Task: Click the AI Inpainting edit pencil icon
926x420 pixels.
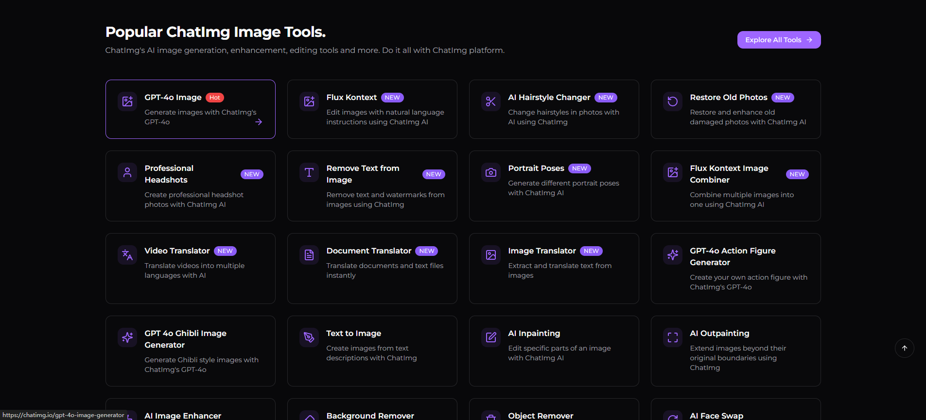Action: click(x=491, y=337)
